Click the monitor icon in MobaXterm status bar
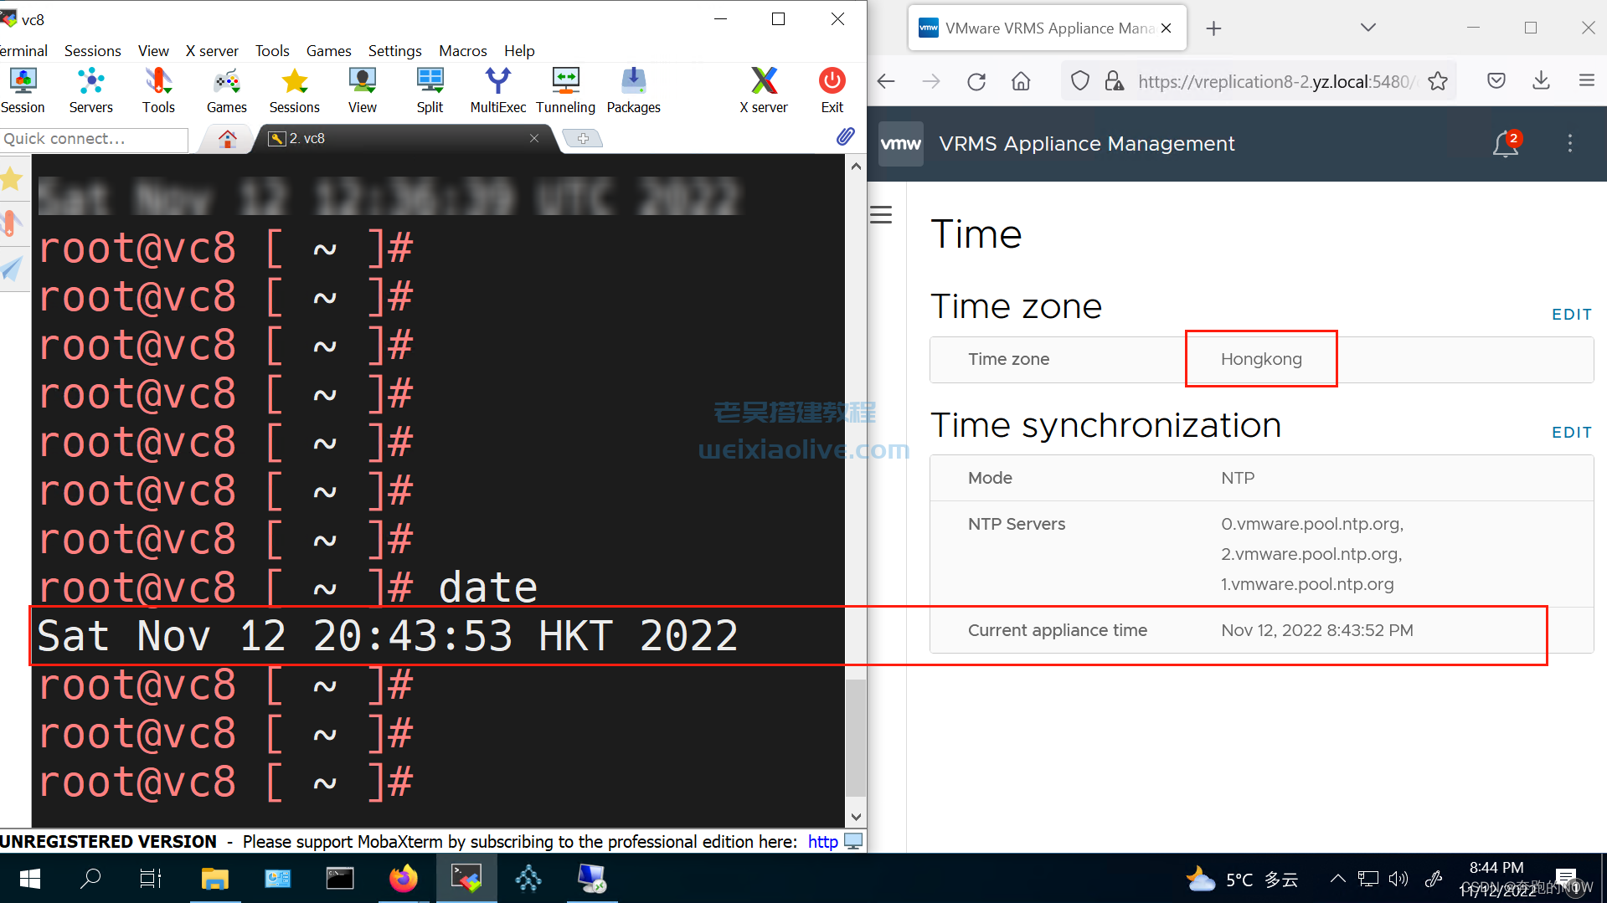This screenshot has width=1607, height=903. (853, 841)
